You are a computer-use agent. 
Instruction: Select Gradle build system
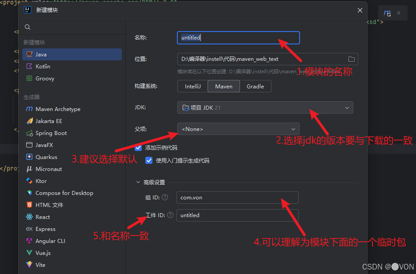coord(255,87)
